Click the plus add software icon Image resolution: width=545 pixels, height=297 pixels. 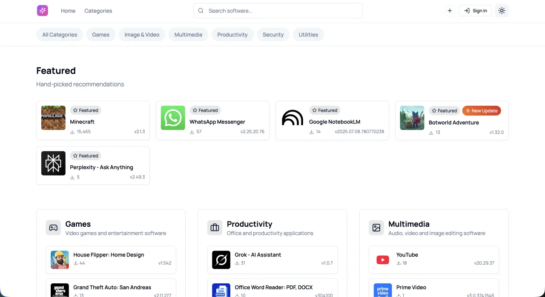click(x=450, y=11)
